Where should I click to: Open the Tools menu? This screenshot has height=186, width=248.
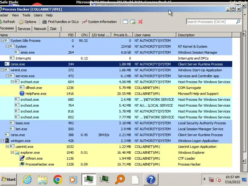click(x=26, y=15)
